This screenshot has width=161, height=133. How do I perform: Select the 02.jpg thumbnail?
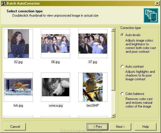pos(18,44)
